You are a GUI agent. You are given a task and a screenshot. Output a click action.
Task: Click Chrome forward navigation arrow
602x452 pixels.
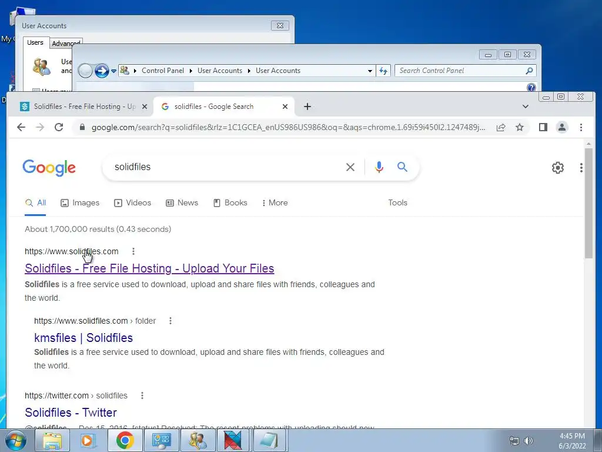coord(40,127)
